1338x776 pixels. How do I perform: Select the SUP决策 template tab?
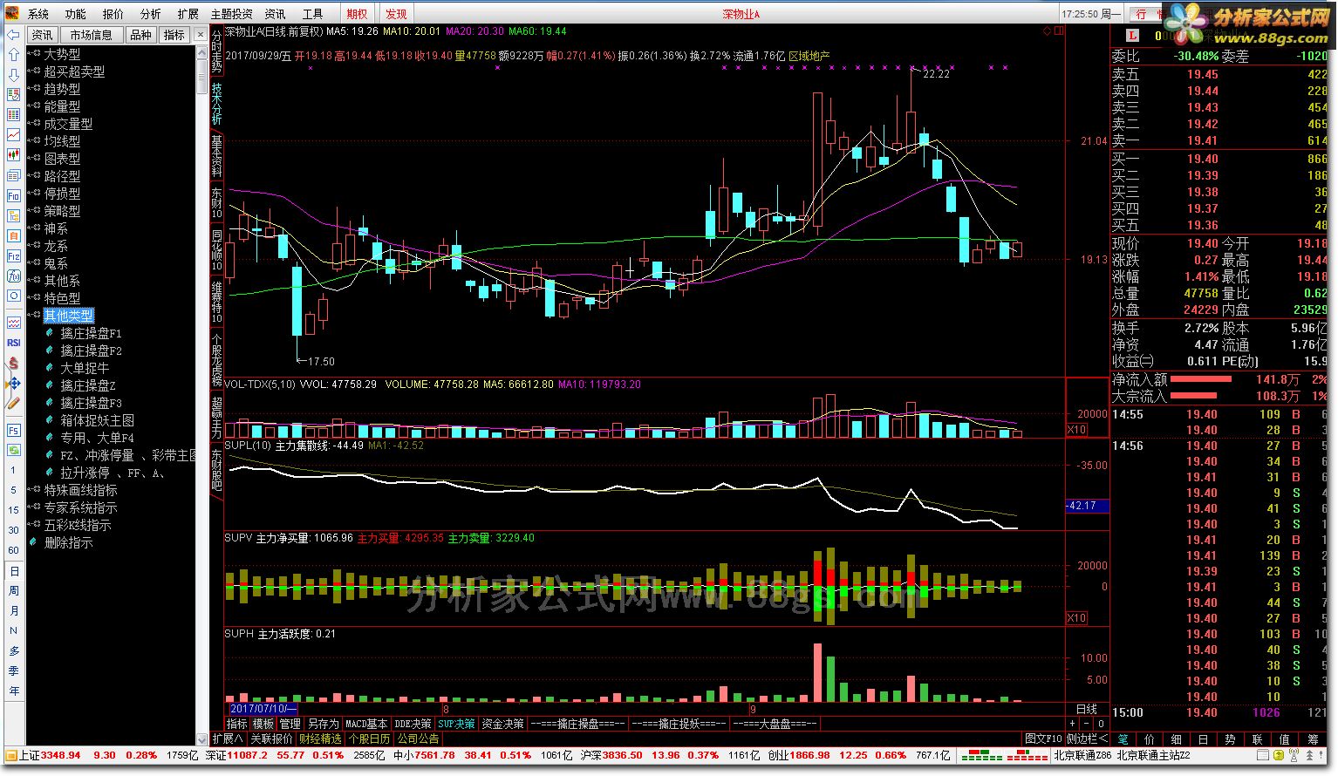456,724
